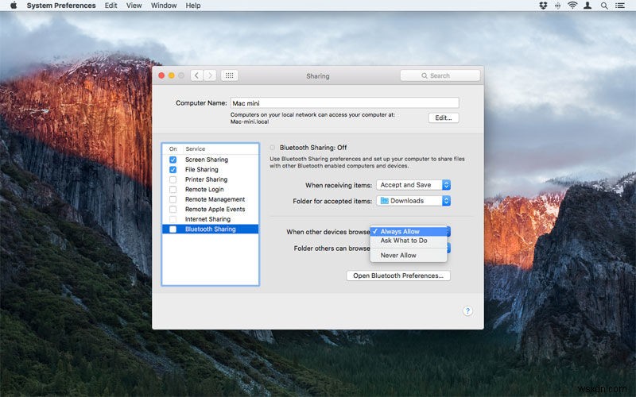Go back with the left arrow button

click(196, 75)
